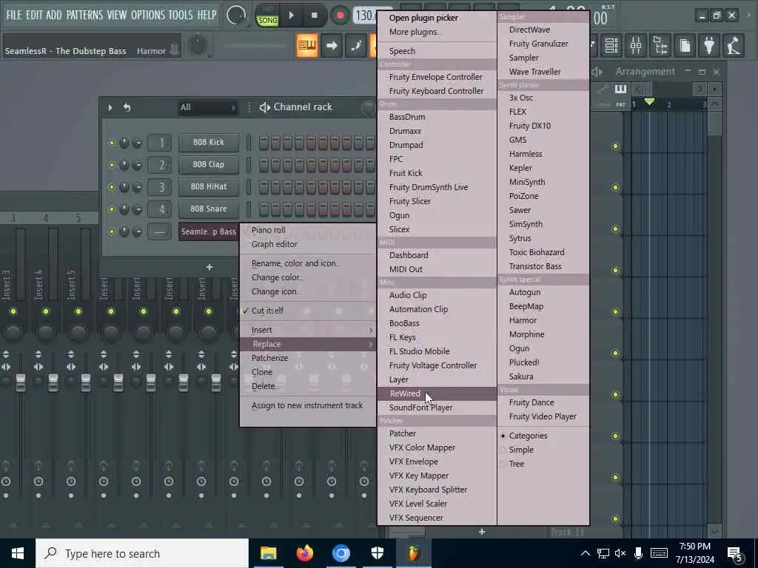758x568 pixels.
Task: Choose Graph editor from the context menu
Action: (274, 244)
